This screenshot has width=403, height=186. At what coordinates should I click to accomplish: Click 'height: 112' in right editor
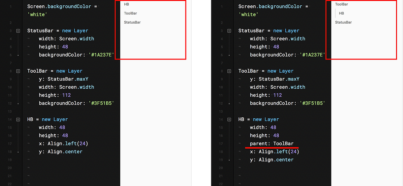coord(266,95)
